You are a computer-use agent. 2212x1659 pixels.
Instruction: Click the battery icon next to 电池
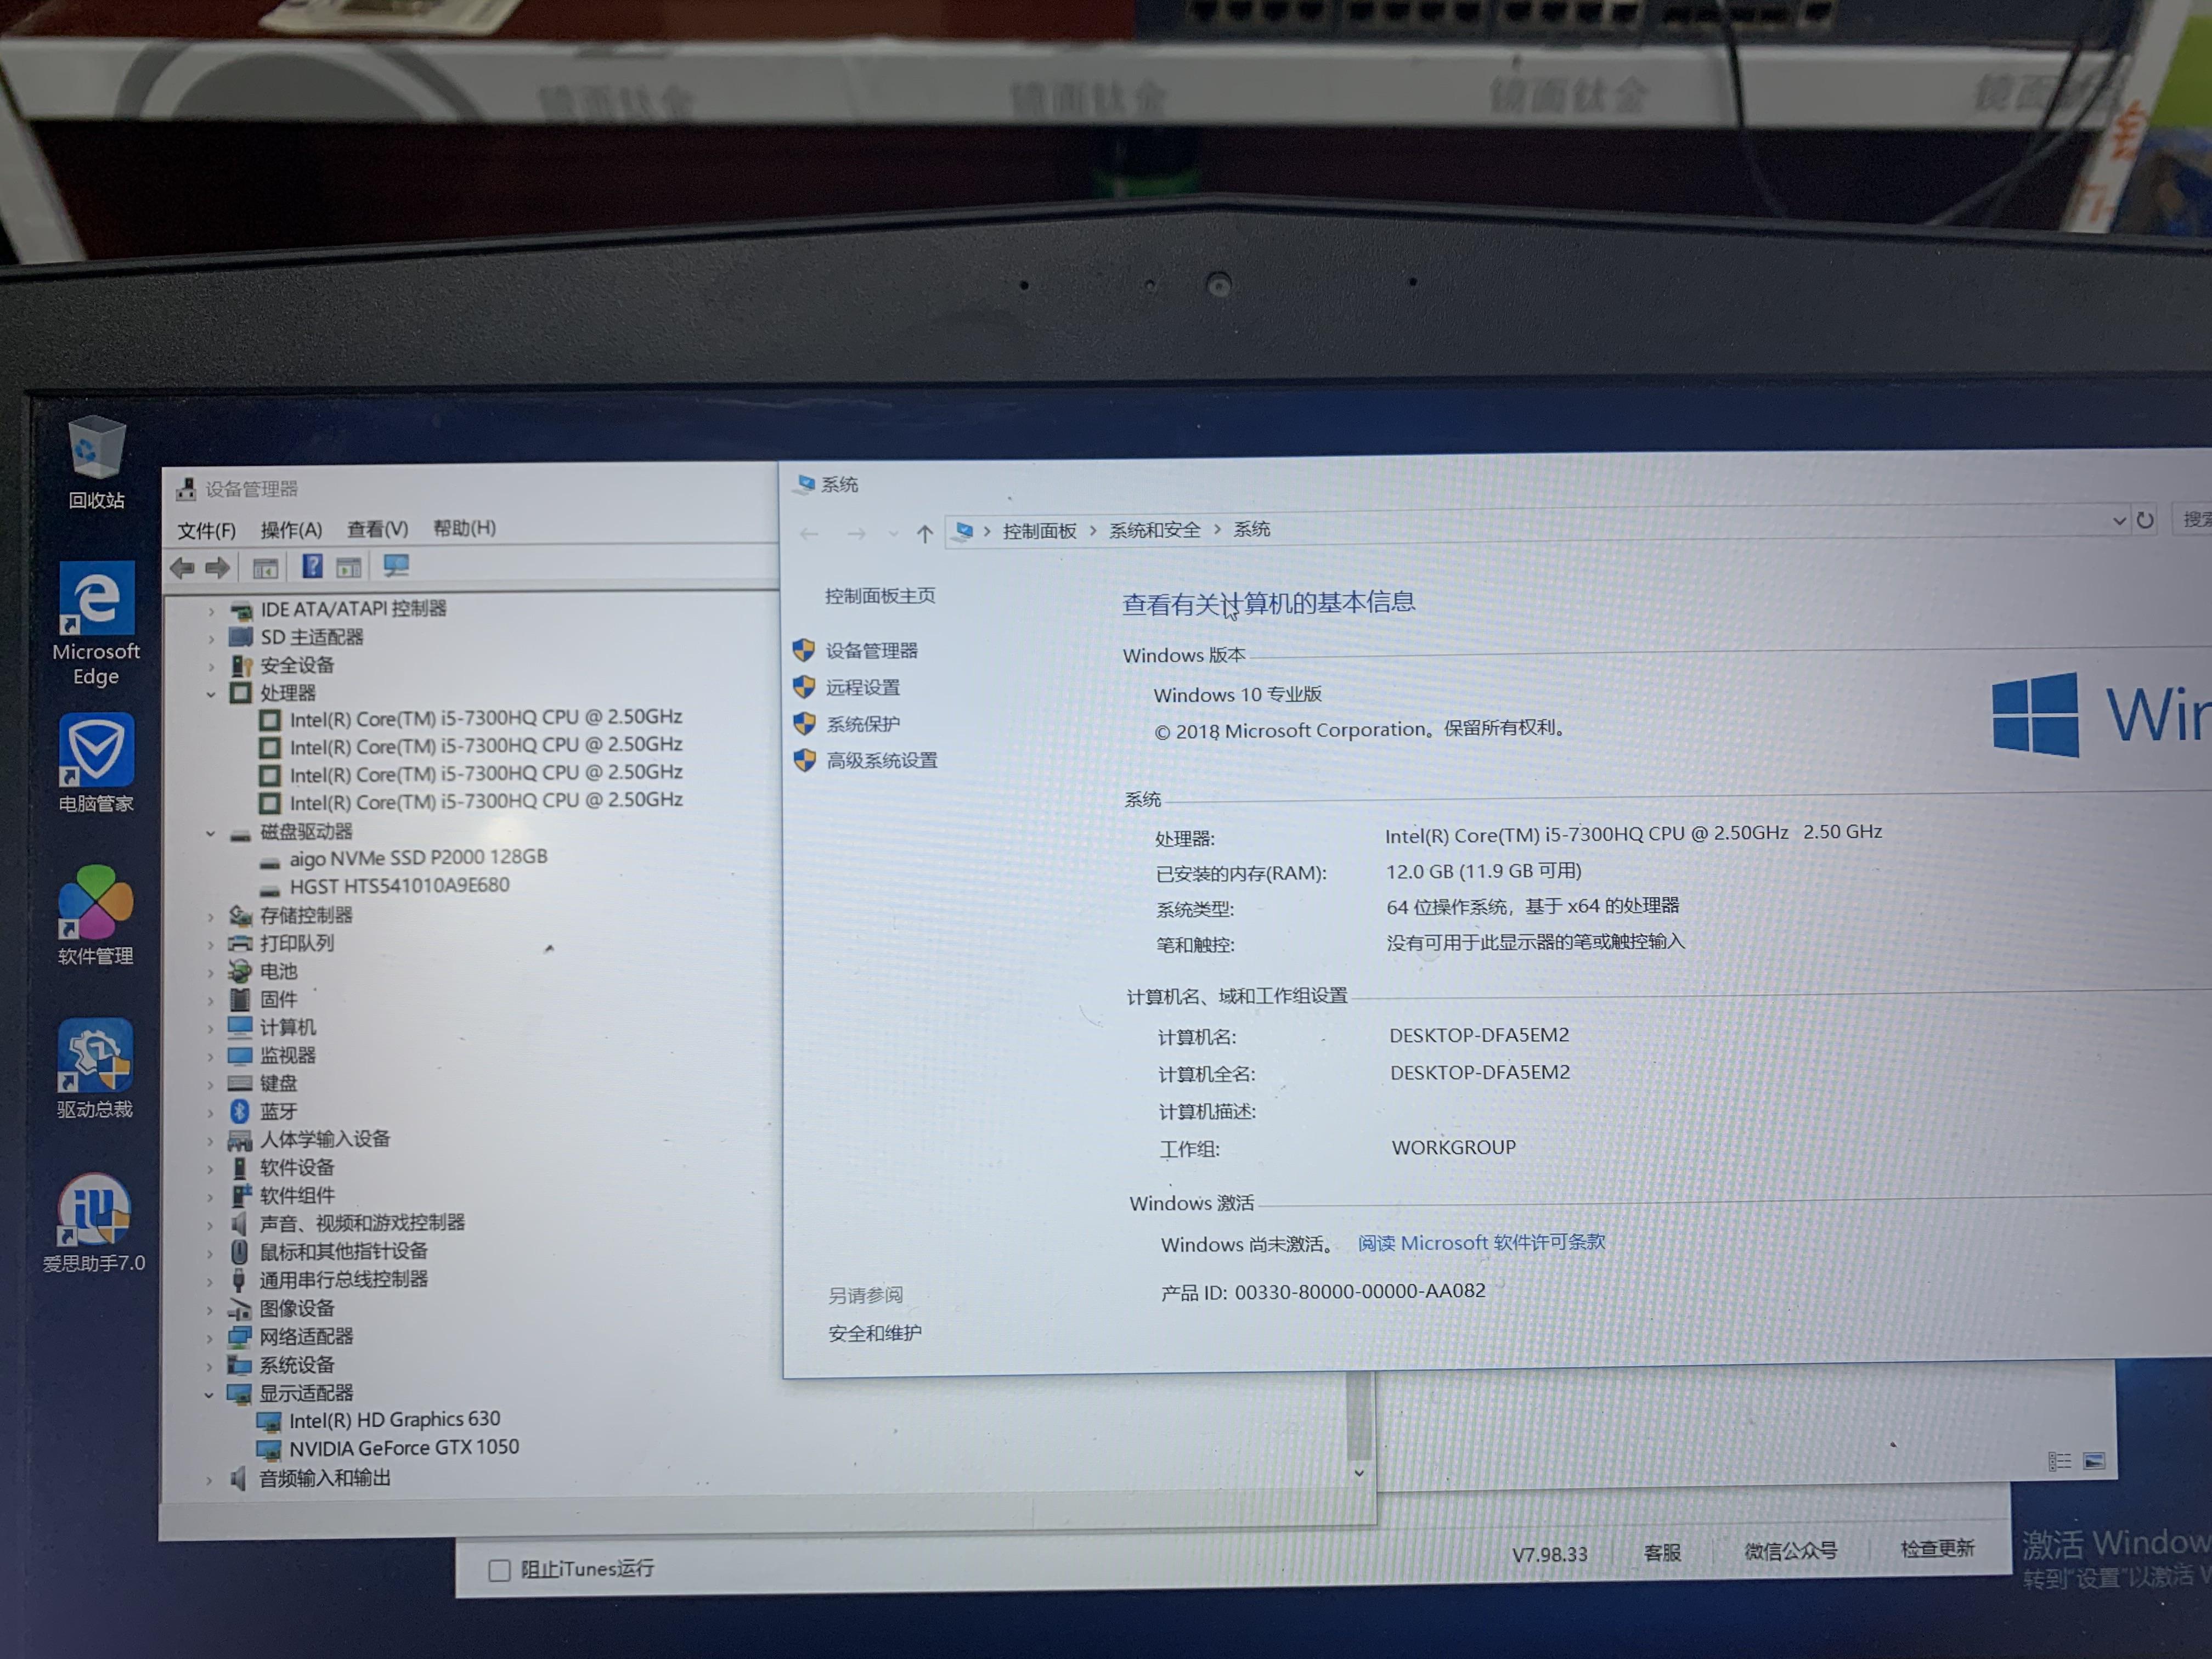(239, 971)
